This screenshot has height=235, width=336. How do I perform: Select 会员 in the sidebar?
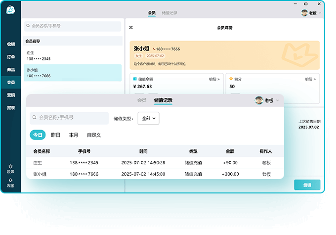click(x=11, y=82)
